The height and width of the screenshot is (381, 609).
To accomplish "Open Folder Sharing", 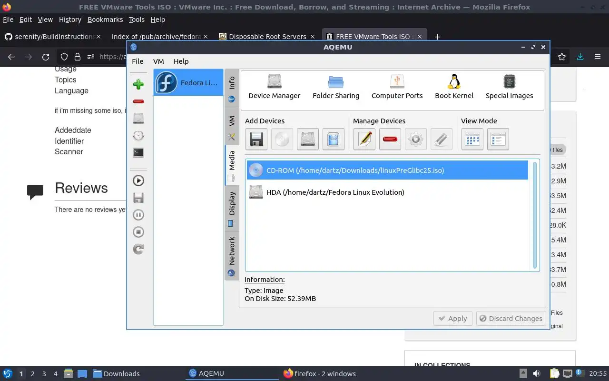I will click(336, 87).
